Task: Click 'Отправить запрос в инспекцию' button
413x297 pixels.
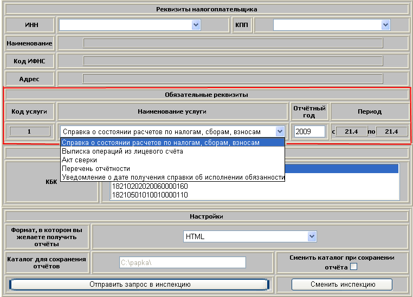Action: (x=140, y=285)
